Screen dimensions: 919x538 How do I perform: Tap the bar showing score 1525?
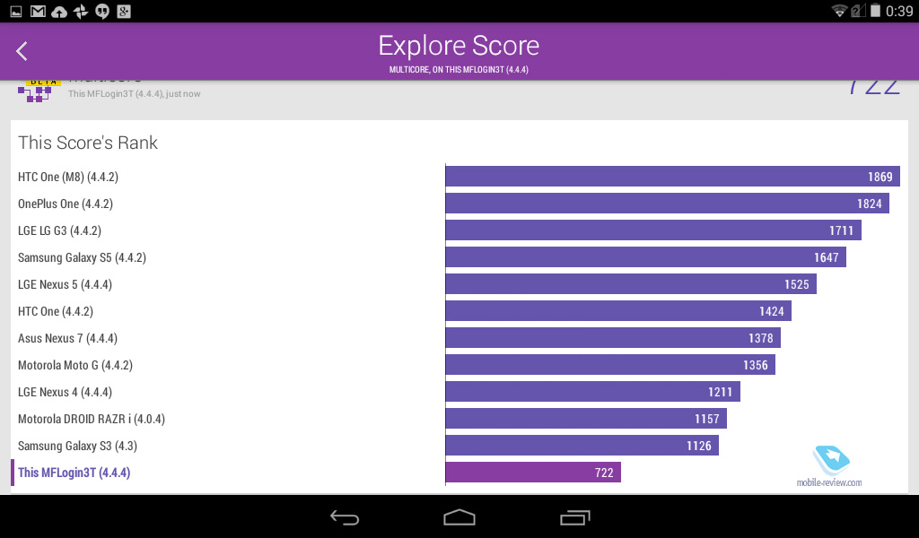click(631, 284)
